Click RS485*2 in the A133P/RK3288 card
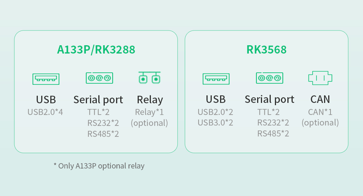This screenshot has height=196, width=363. tap(103, 134)
